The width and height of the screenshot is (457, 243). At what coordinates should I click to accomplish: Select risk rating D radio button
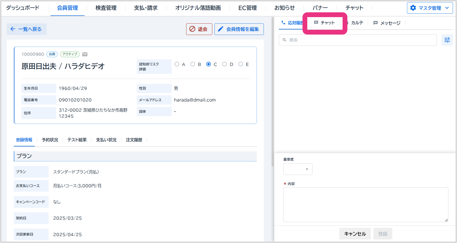point(224,64)
